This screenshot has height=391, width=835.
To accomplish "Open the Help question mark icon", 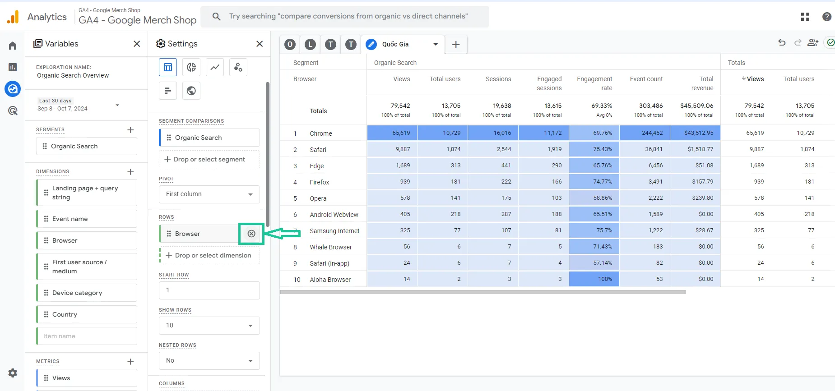I will (x=827, y=17).
